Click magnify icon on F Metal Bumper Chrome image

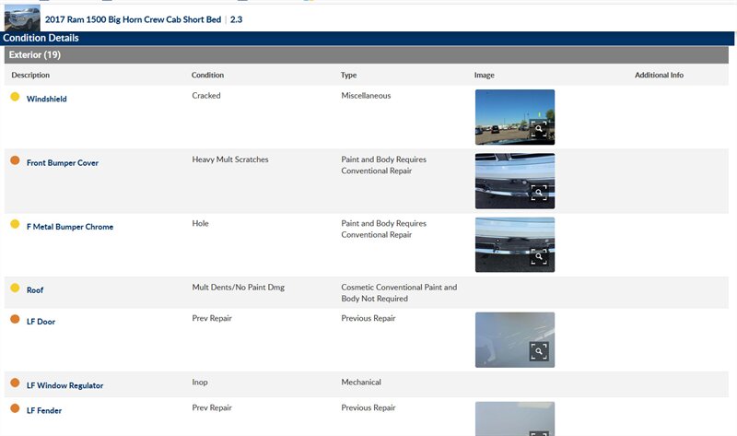(x=539, y=256)
